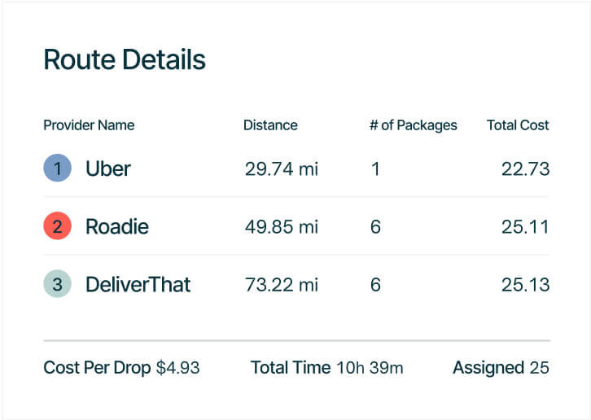591x420 pixels.
Task: Click the Total Time 10h 39m summary
Action: (327, 368)
